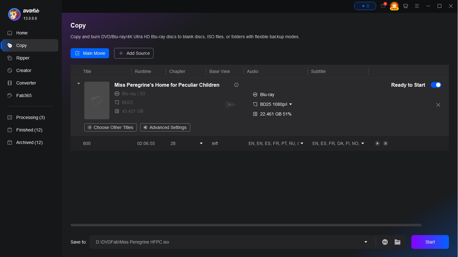Click the Base View column header
The image size is (458, 257).
[x=219, y=71]
